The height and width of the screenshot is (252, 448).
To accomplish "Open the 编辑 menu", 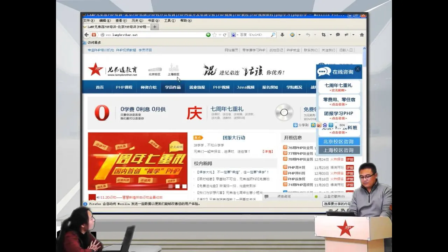I will tap(105, 21).
